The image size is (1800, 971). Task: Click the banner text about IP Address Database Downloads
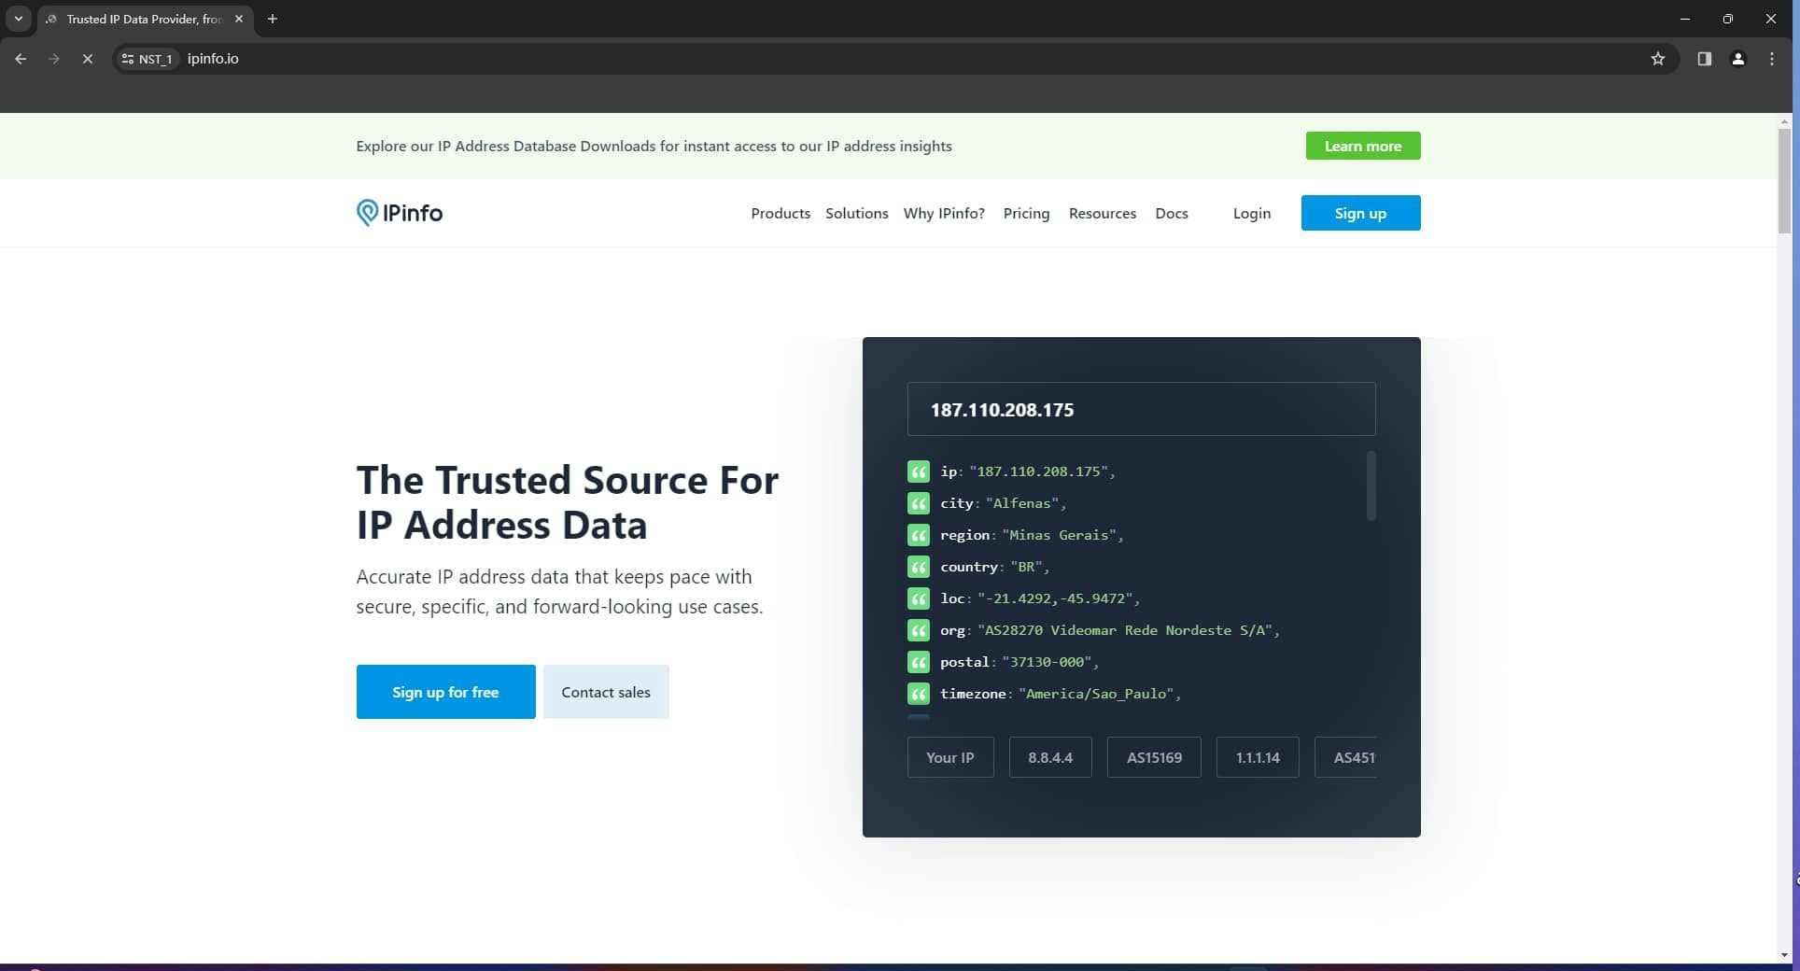(654, 146)
